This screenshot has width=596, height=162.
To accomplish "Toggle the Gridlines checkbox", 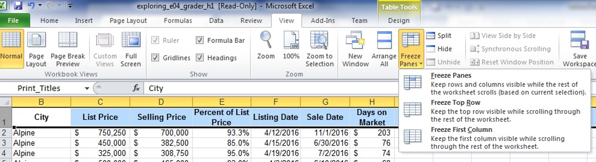I will pos(155,58).
